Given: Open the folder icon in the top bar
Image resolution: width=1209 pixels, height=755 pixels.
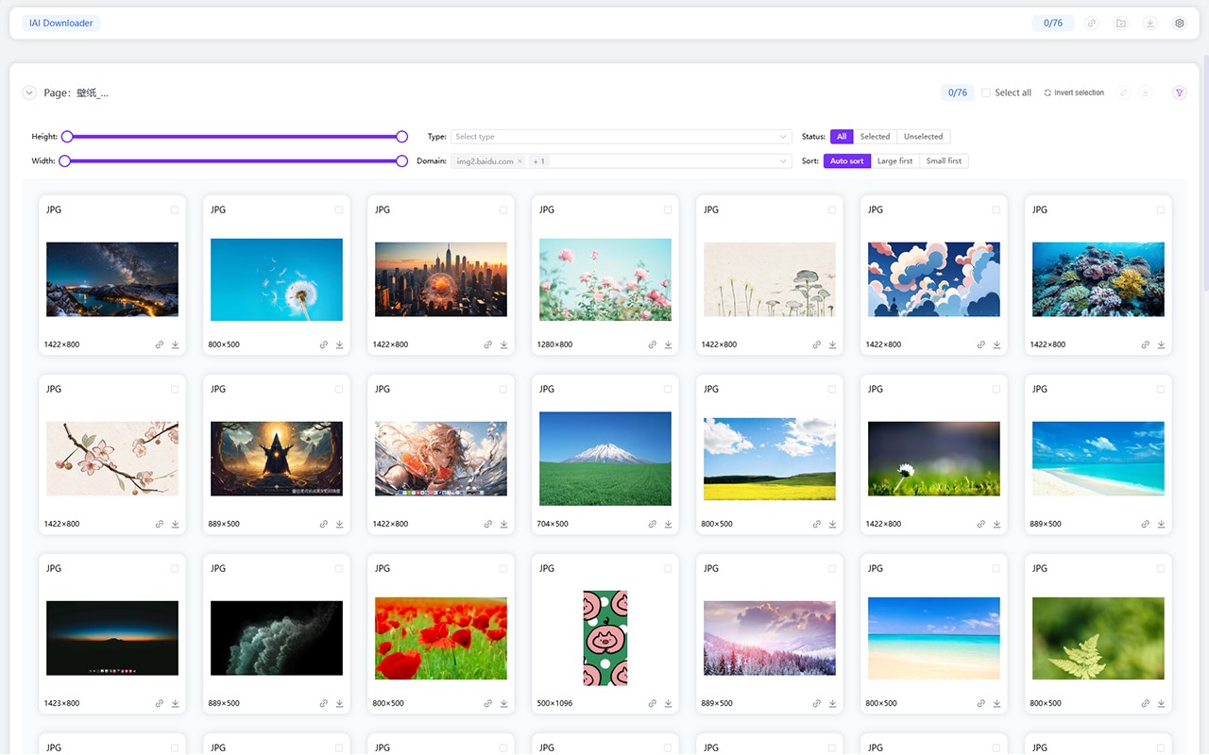Looking at the screenshot, I should pyautogui.click(x=1121, y=24).
